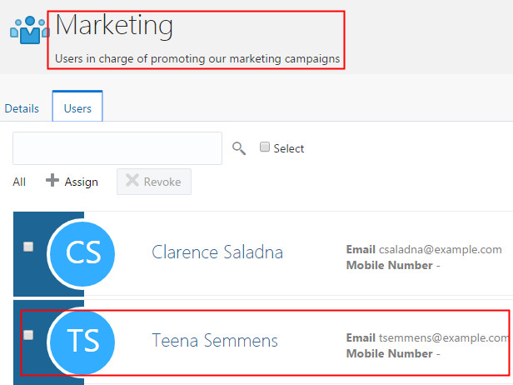Click the magnifier search icon

click(x=239, y=148)
